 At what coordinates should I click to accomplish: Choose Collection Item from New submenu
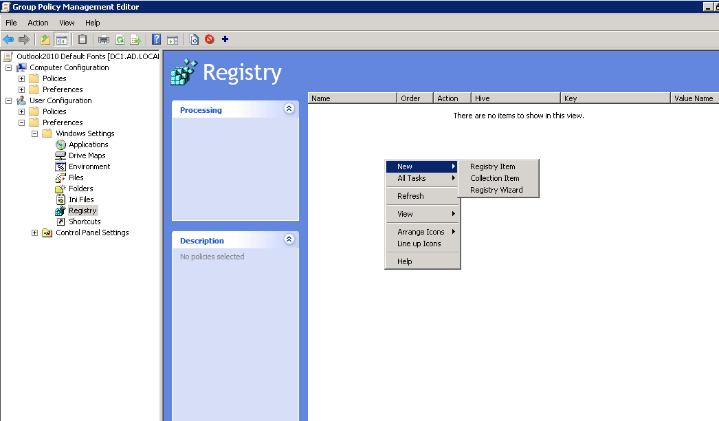(x=498, y=178)
